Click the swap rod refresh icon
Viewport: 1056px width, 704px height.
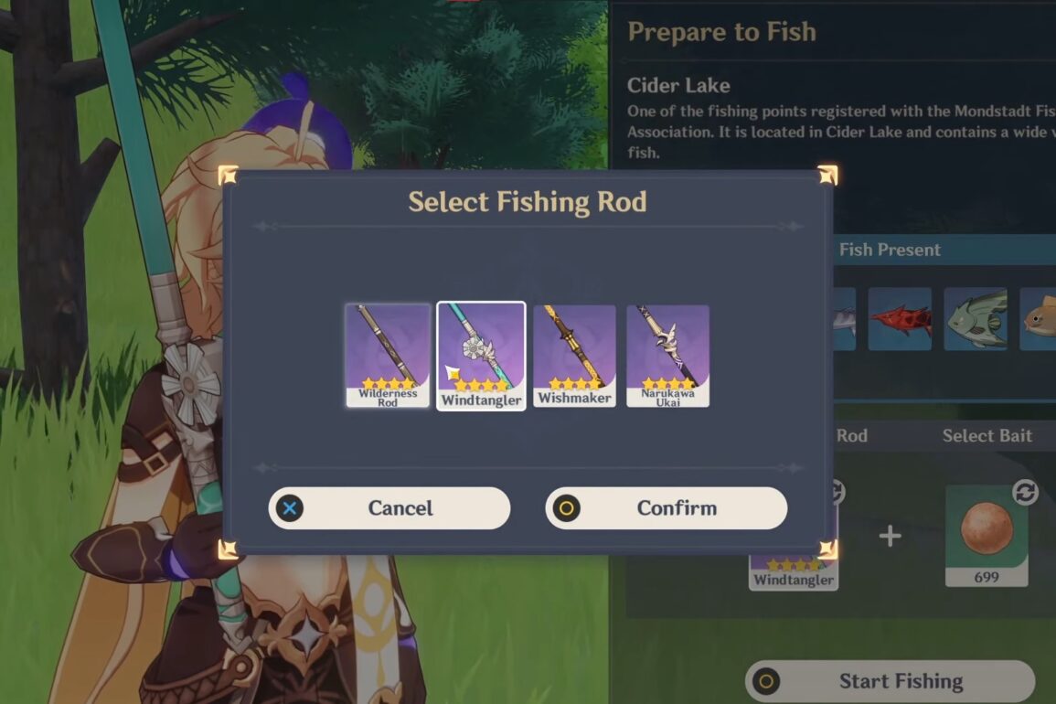pos(837,491)
